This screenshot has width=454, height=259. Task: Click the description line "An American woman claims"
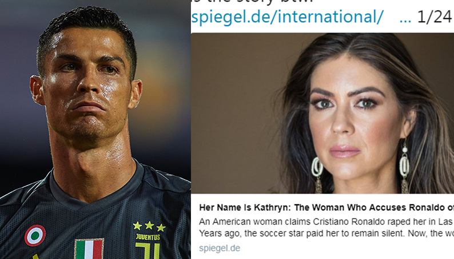point(325,222)
